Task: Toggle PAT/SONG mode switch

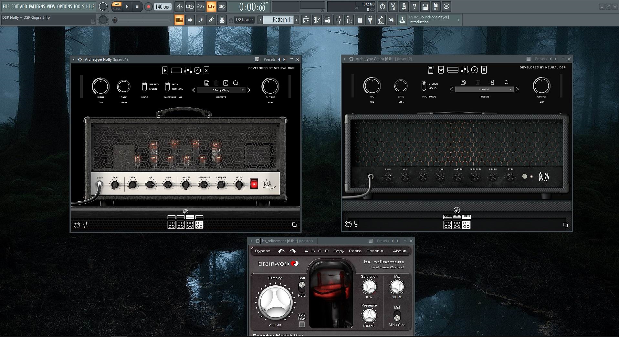Action: tap(117, 6)
